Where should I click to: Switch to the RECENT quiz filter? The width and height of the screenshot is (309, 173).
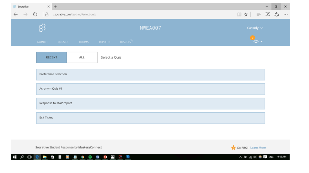[x=51, y=57]
